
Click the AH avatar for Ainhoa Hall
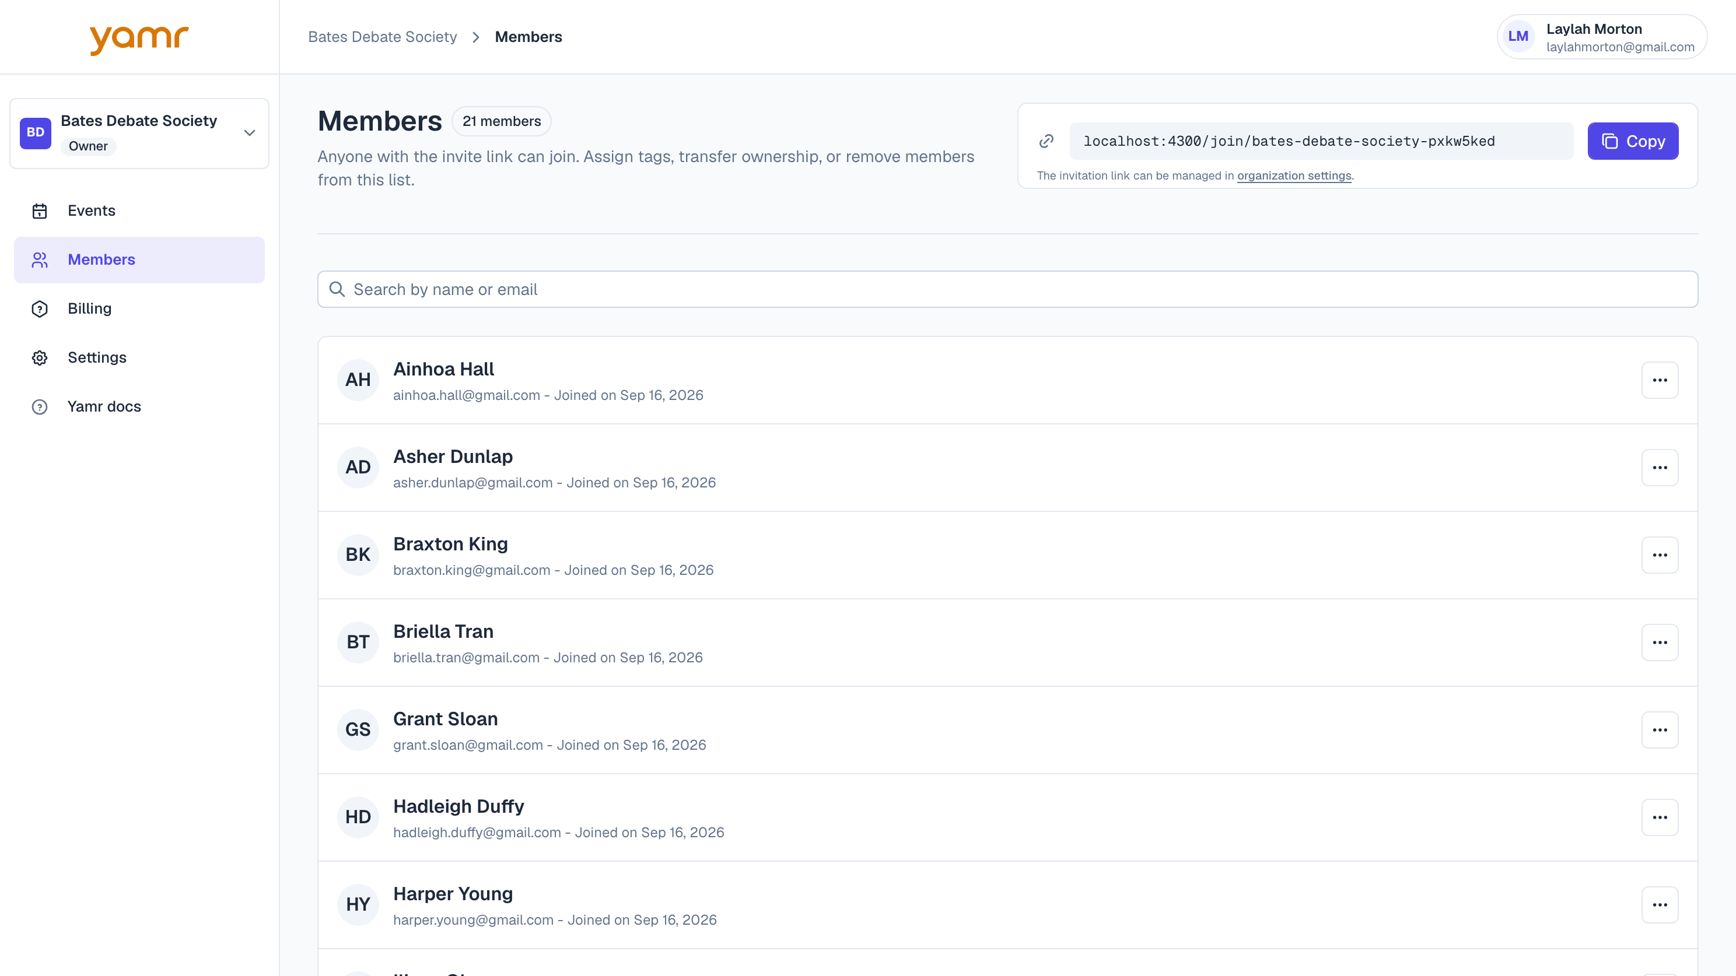coord(358,380)
